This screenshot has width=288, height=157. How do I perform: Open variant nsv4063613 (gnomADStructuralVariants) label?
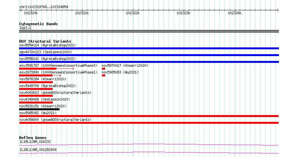click(55, 93)
